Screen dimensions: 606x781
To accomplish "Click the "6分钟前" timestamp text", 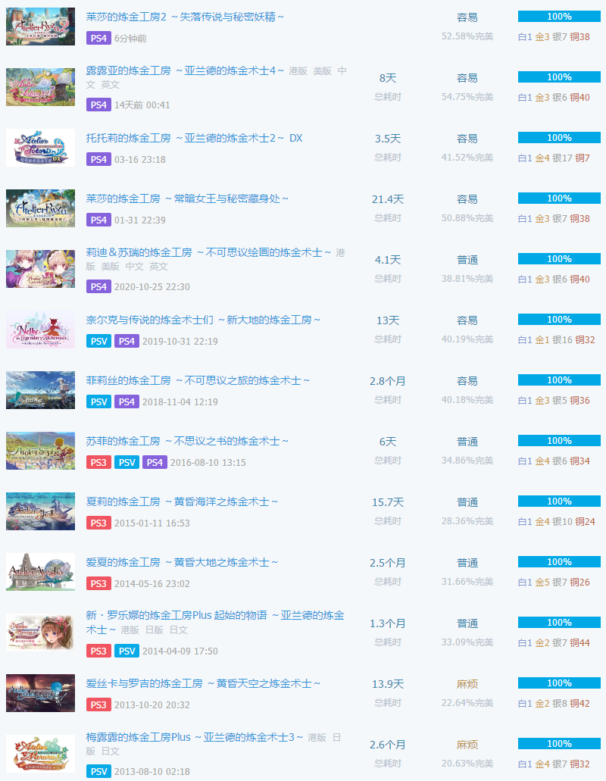I will (130, 39).
